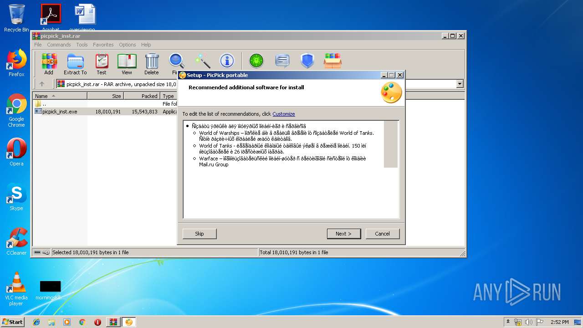The height and width of the screenshot is (328, 583).
Task: Click the Opera icon in the taskbar
Action: (x=97, y=322)
